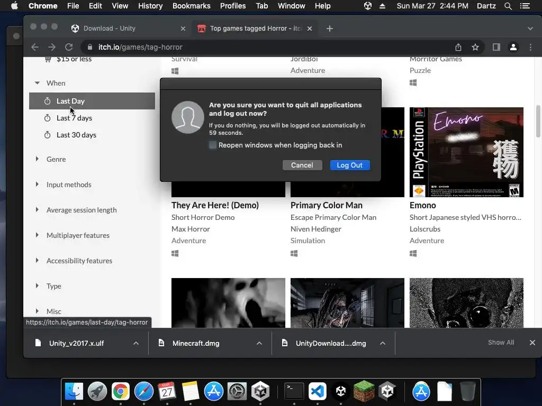Click Show All downloads
Screen dimensions: 542x406
(x=501, y=343)
